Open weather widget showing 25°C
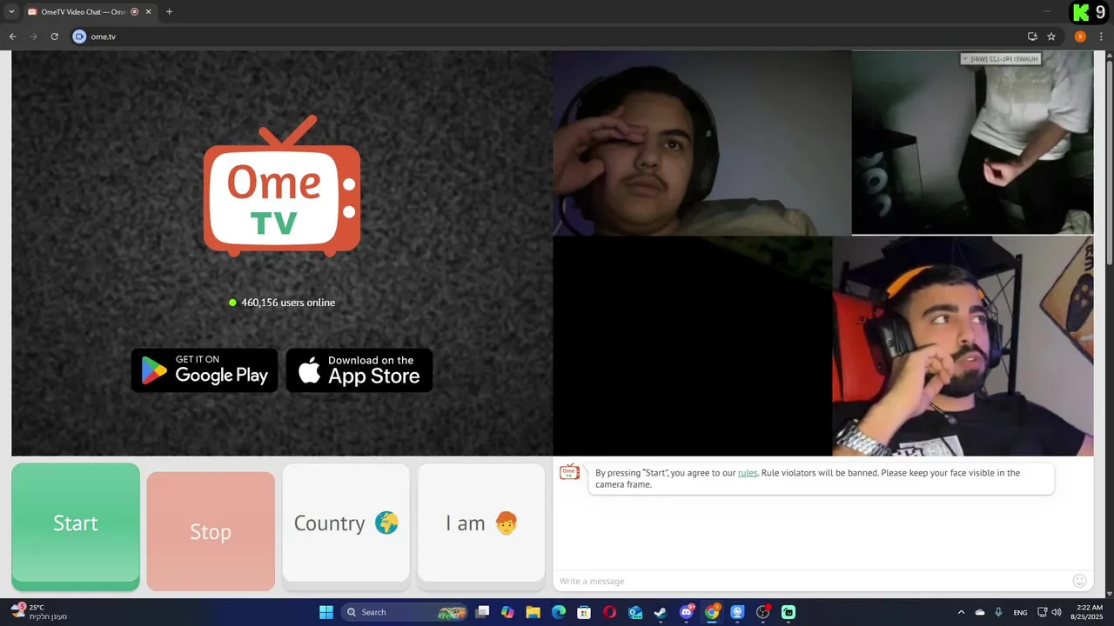The width and height of the screenshot is (1114, 626). [38, 612]
